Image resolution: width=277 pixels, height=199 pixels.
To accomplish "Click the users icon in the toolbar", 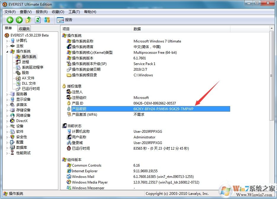I will coord(47,20).
